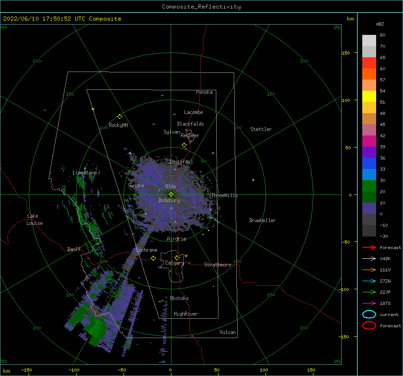Click the Limestone label
Viewport: 403px width, 376px height.
[x=85, y=173]
